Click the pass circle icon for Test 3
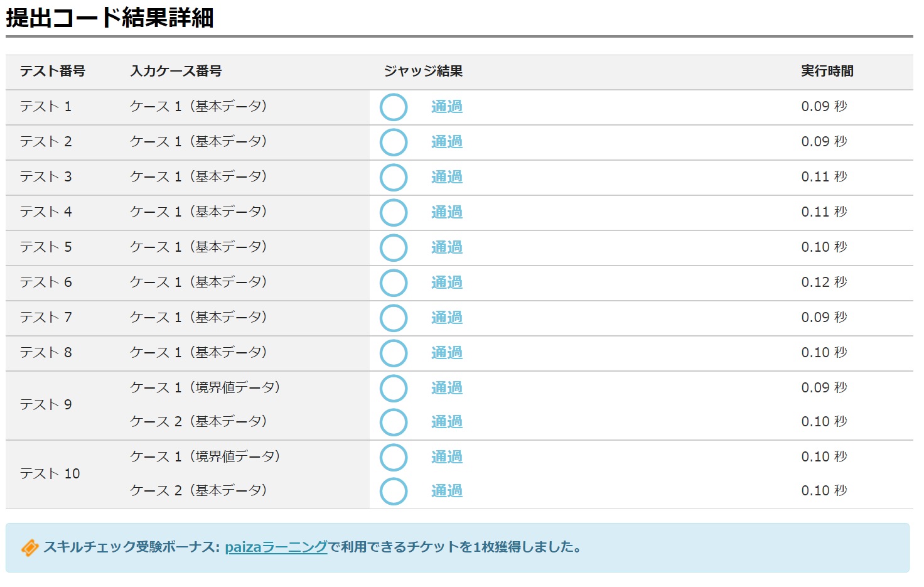 click(x=394, y=178)
